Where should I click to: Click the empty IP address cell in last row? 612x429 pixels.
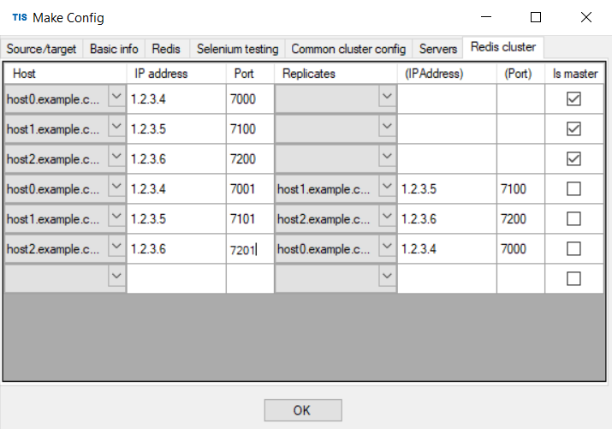click(x=176, y=278)
